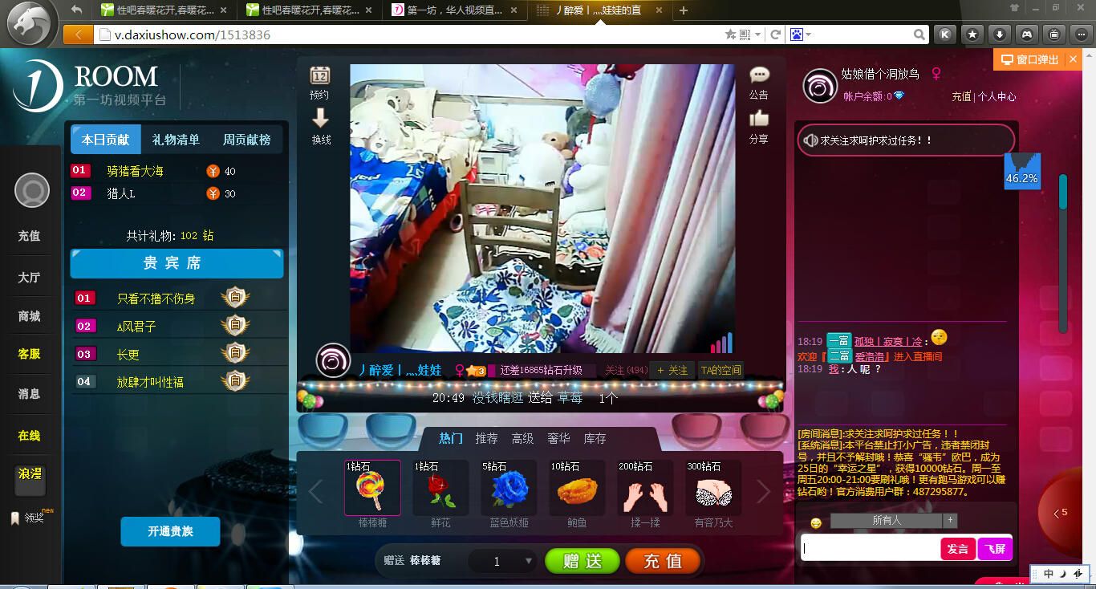Select the 鲜花 rose gift

(440, 487)
